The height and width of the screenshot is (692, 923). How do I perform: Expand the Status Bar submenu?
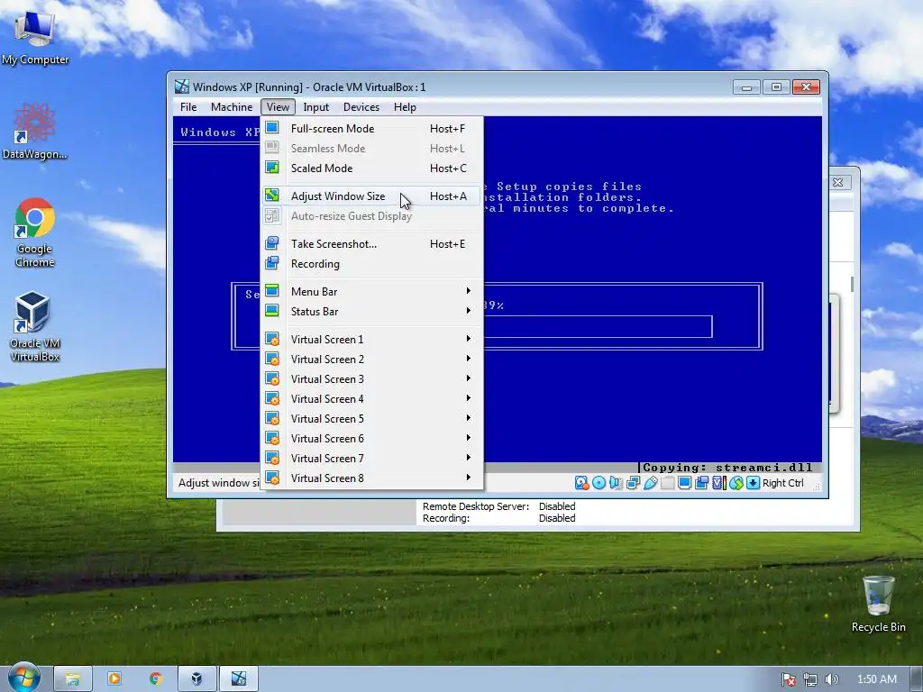(371, 311)
